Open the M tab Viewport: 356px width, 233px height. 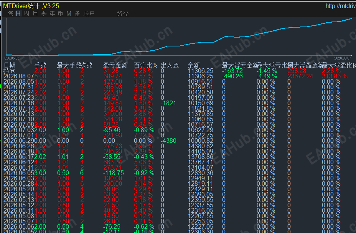coord(69,13)
